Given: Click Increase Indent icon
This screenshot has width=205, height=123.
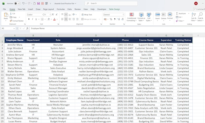Looking at the screenshot, I should pos(77,19).
